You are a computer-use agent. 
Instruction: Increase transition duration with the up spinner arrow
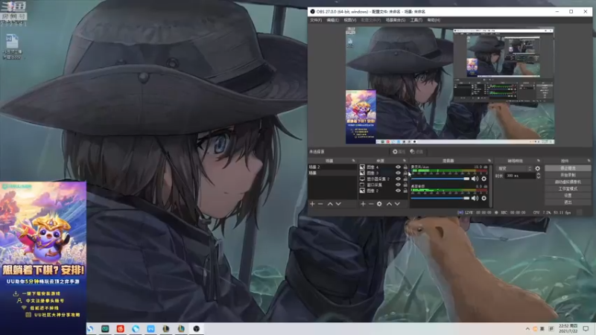[x=538, y=174]
